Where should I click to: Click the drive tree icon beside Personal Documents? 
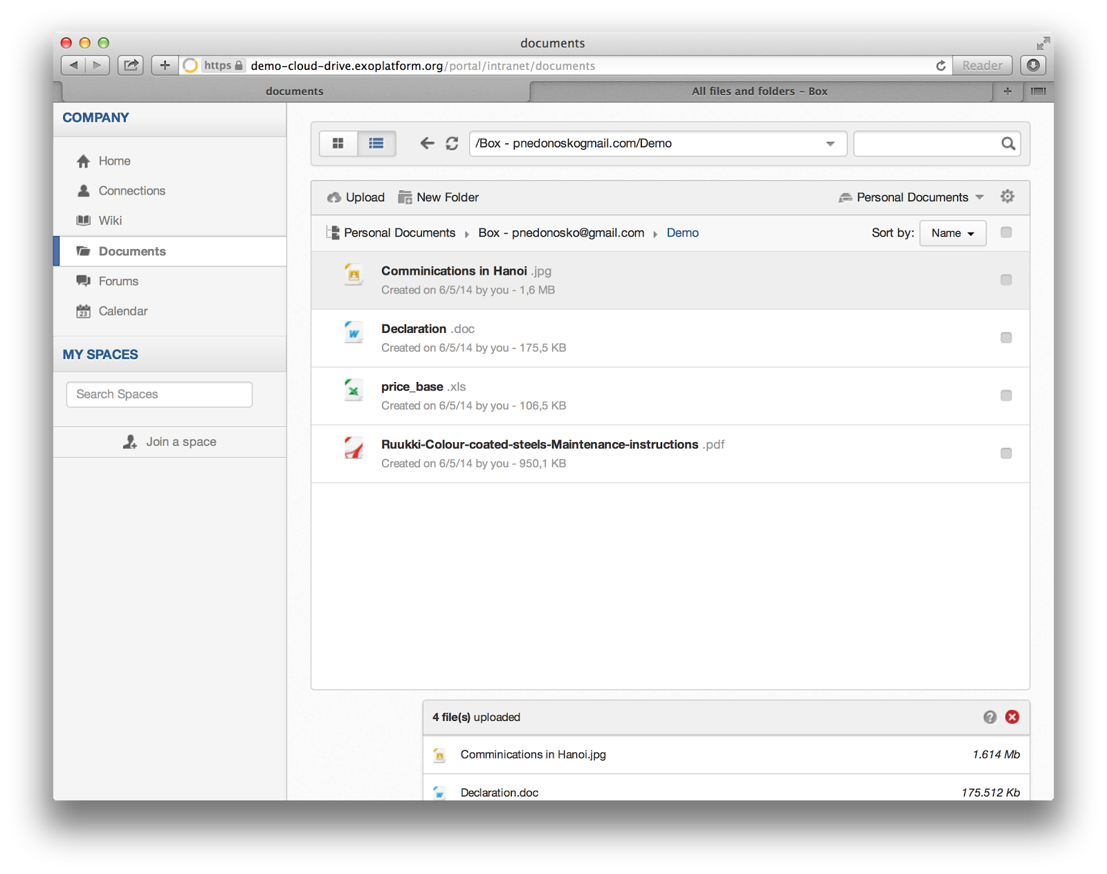tap(333, 233)
